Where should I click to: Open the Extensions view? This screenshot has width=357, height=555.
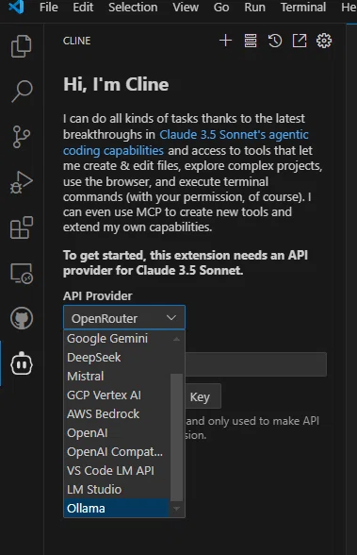(x=22, y=227)
